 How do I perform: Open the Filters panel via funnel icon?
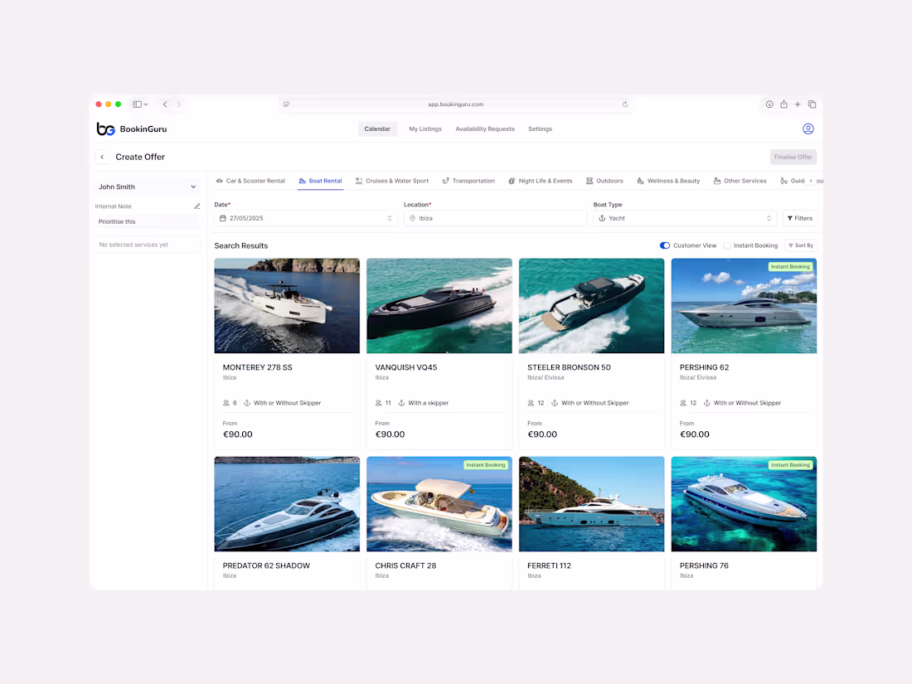[799, 218]
